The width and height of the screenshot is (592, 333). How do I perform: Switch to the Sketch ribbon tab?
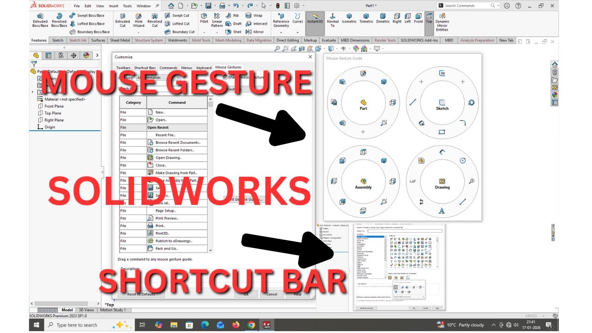(58, 40)
